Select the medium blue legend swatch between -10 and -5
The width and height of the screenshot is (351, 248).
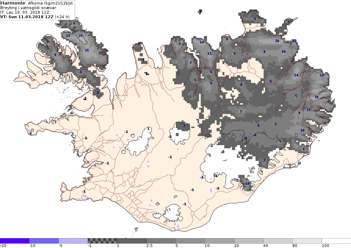coord(44,241)
